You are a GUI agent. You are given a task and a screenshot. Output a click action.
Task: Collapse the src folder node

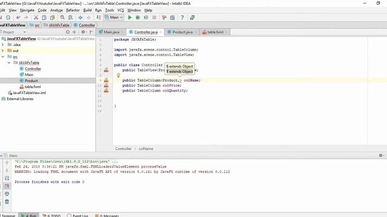pyautogui.click(x=2, y=57)
